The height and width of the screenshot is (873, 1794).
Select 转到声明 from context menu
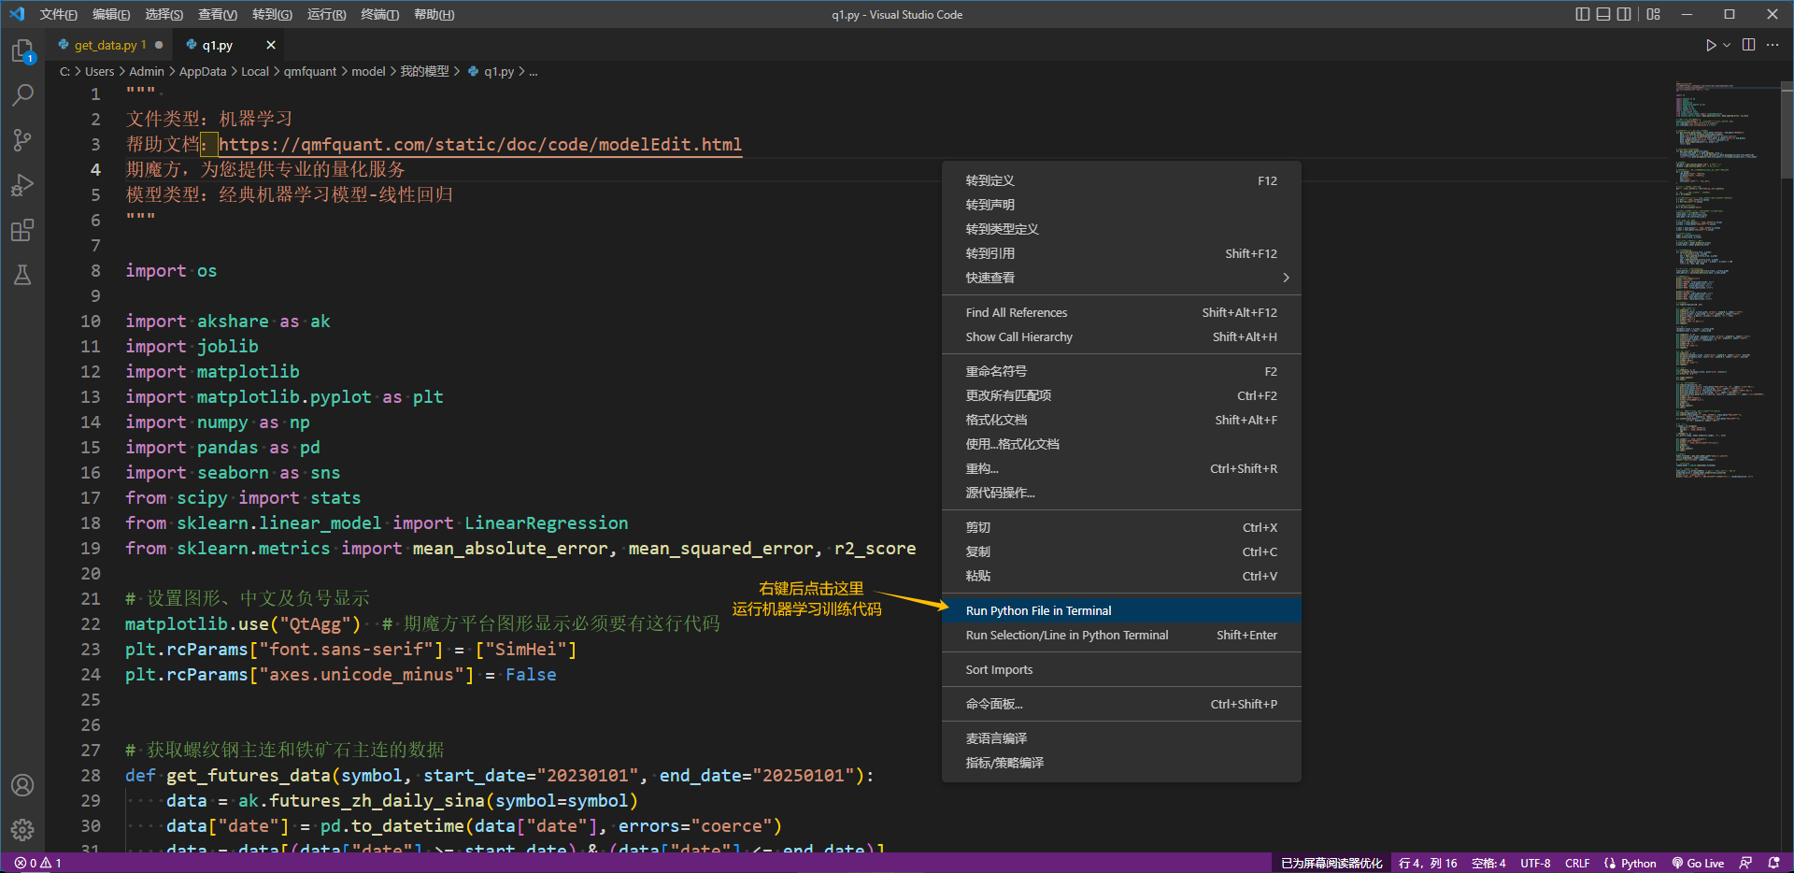click(x=1121, y=205)
